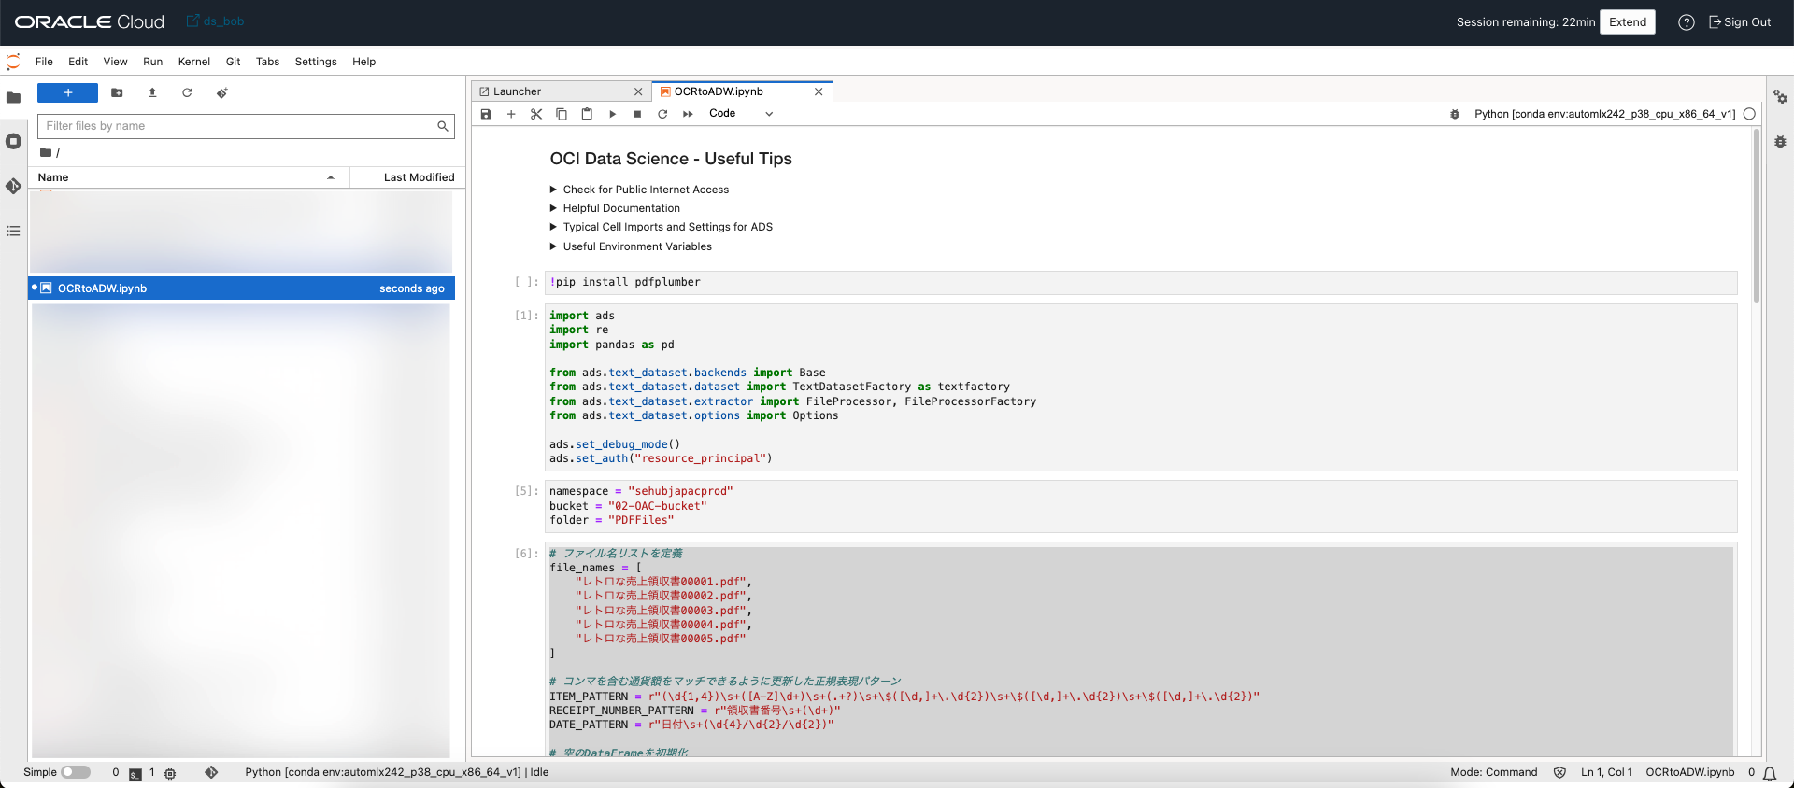Focus the Filter files by name field

[246, 126]
